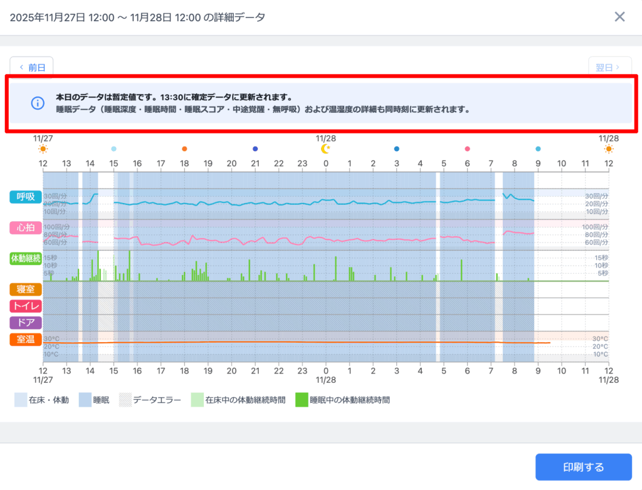Click the sun icon at the 11/28 12:00 end
Screen dimensions: 642x490
tap(609, 149)
